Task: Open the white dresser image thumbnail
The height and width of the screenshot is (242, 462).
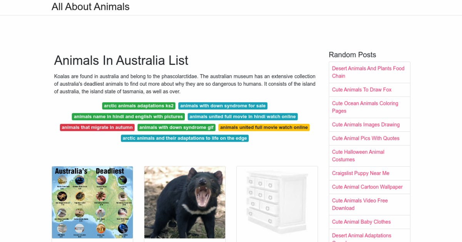Action: pos(277,202)
